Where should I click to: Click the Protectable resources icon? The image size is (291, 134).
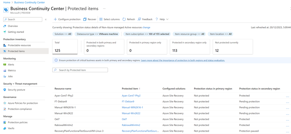click(5, 45)
